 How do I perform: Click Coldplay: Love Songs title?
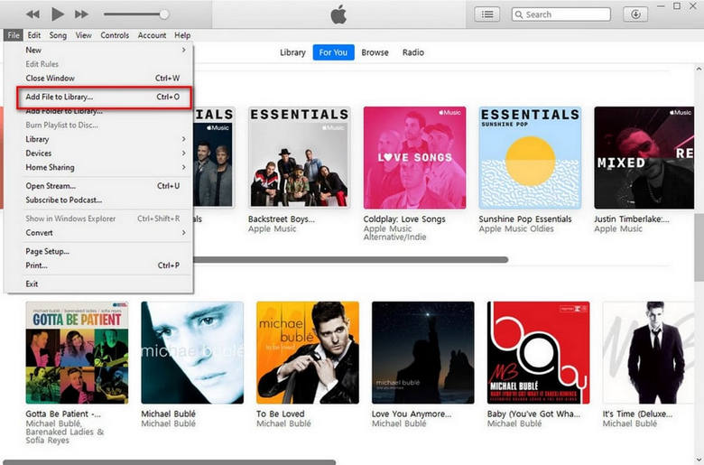point(404,219)
